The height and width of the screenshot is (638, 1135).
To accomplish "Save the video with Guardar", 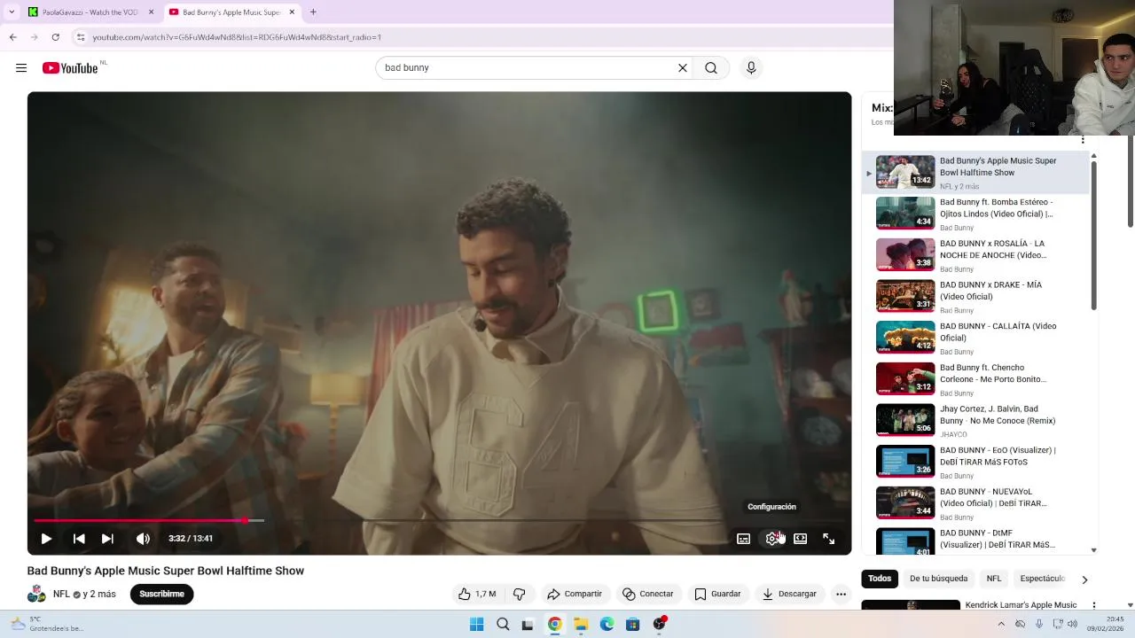I will (717, 594).
